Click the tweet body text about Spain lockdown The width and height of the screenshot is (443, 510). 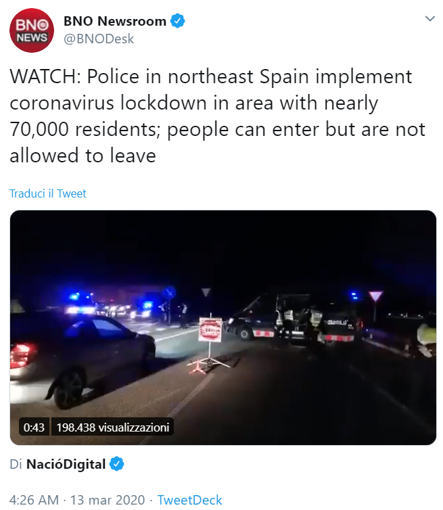click(217, 116)
